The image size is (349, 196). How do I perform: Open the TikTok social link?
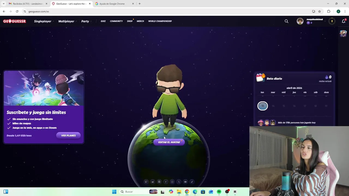192,182
